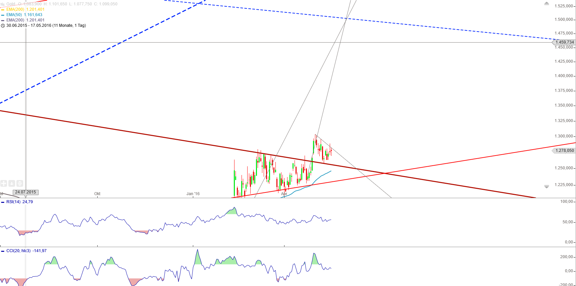Click the purple EMA(200) value 1.201,401
The width and height of the screenshot is (576, 286).
pos(35,20)
